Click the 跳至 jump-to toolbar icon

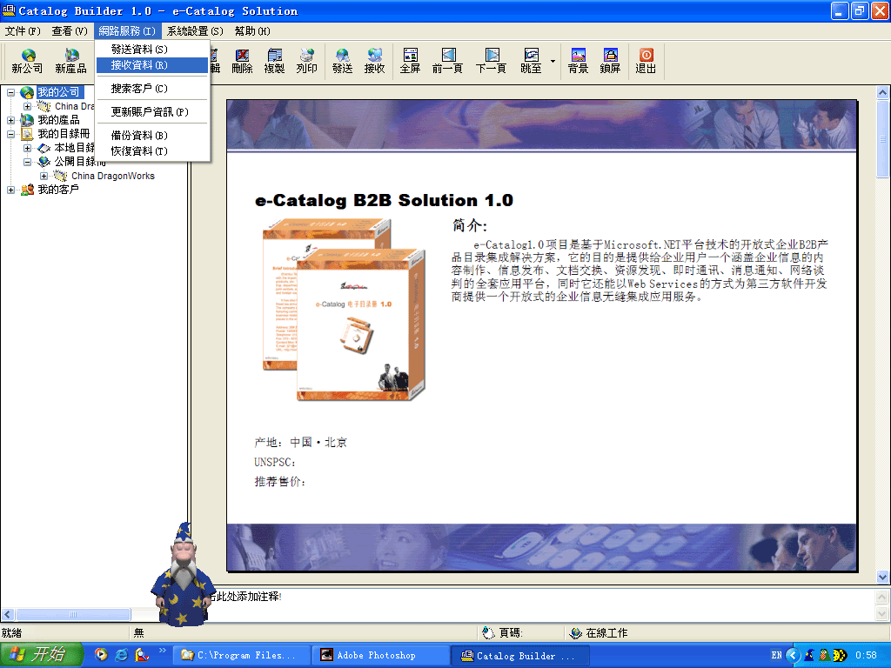[x=532, y=61]
